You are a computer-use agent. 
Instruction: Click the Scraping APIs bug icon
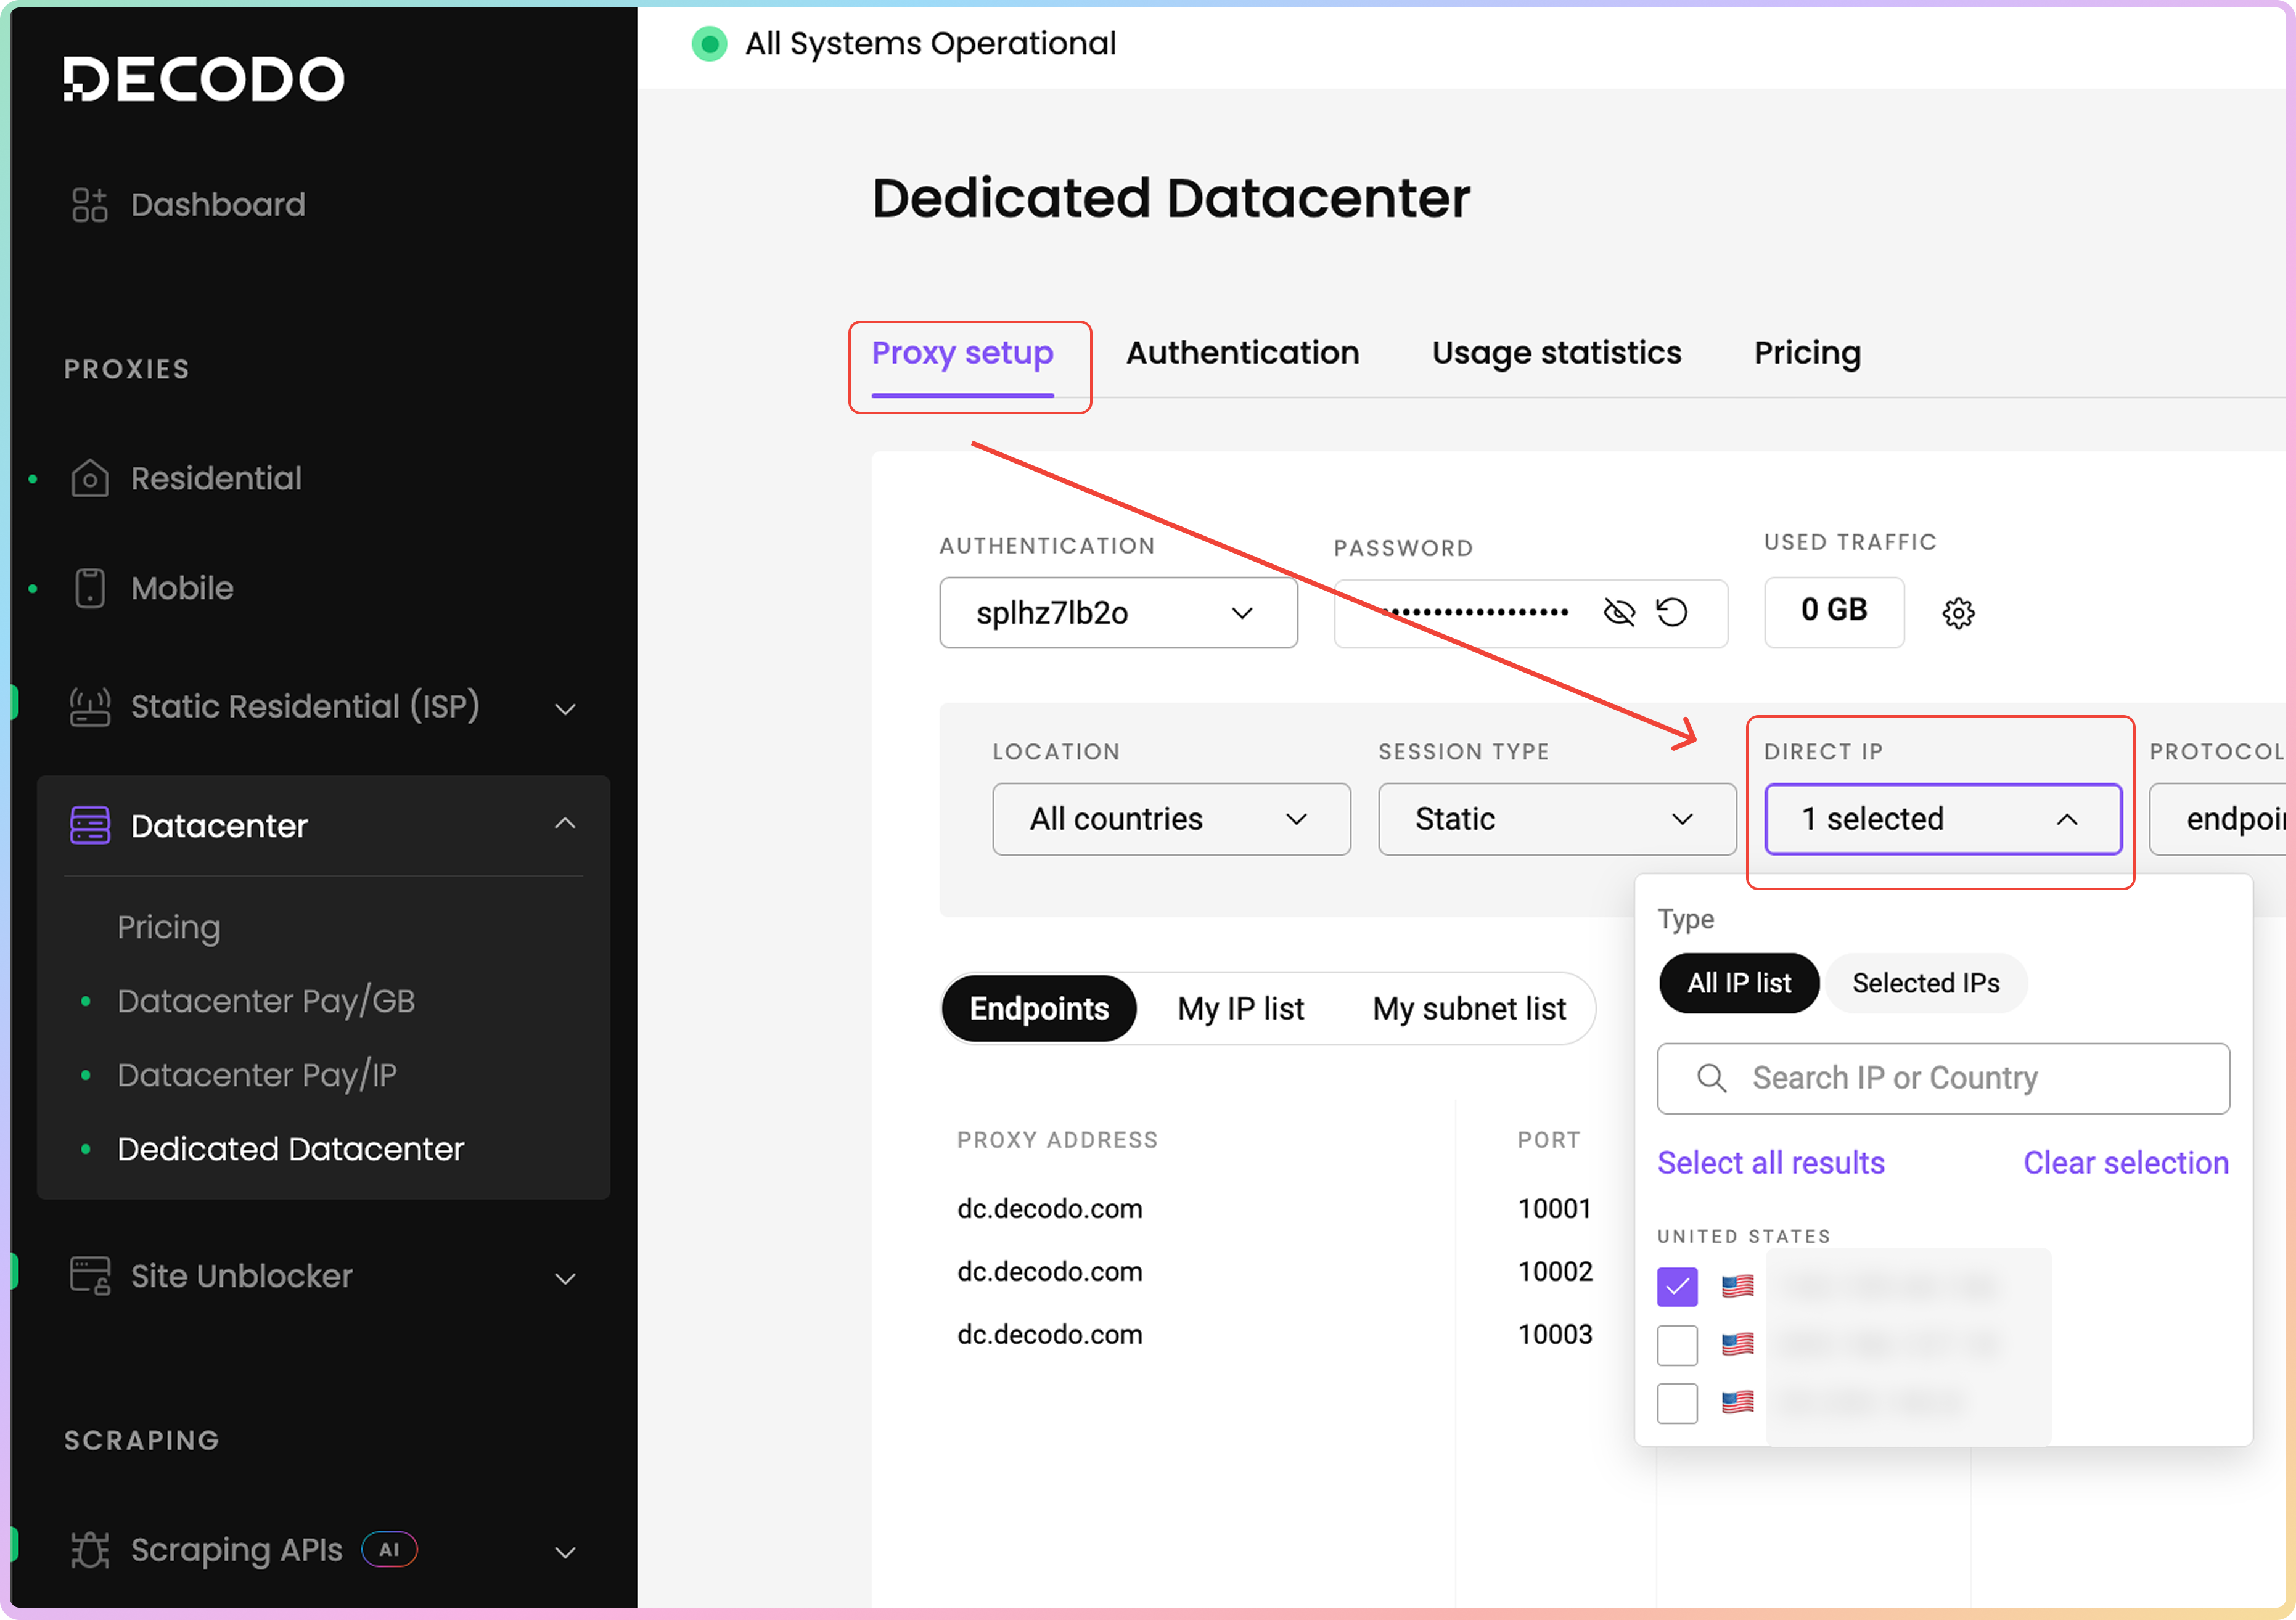89,1549
